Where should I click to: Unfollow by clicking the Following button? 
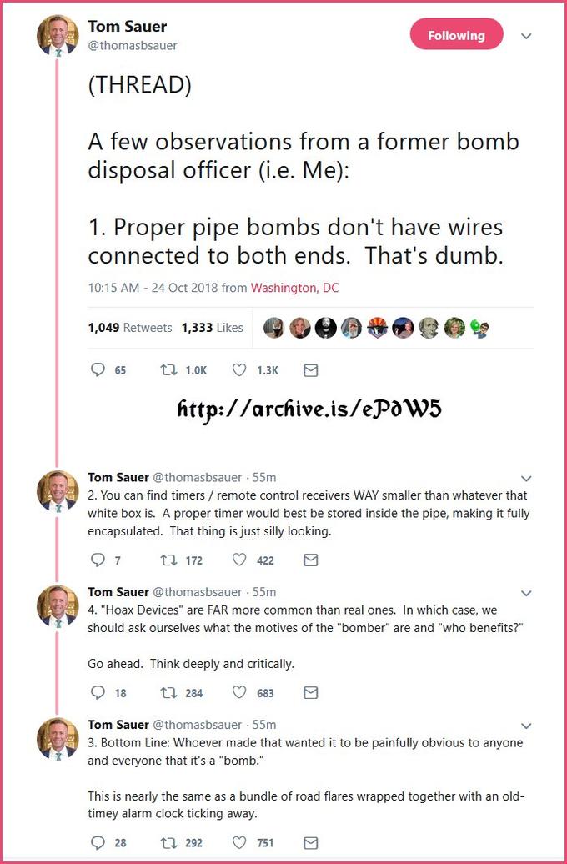pos(456,35)
